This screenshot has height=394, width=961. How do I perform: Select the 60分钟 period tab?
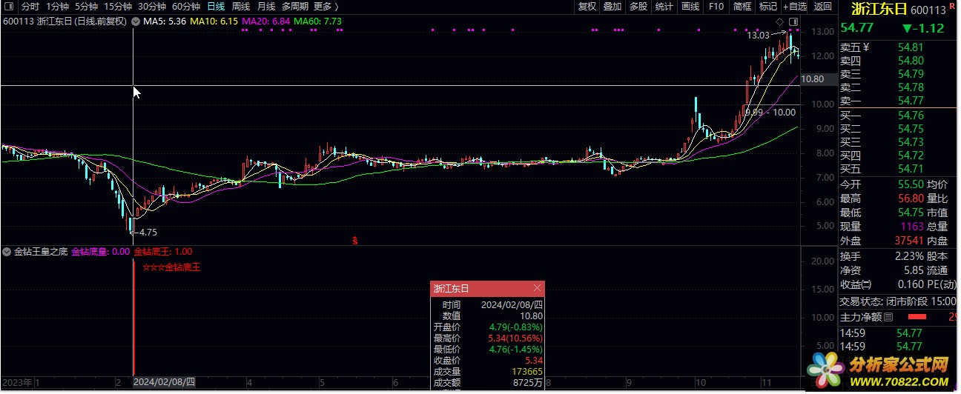tap(186, 7)
